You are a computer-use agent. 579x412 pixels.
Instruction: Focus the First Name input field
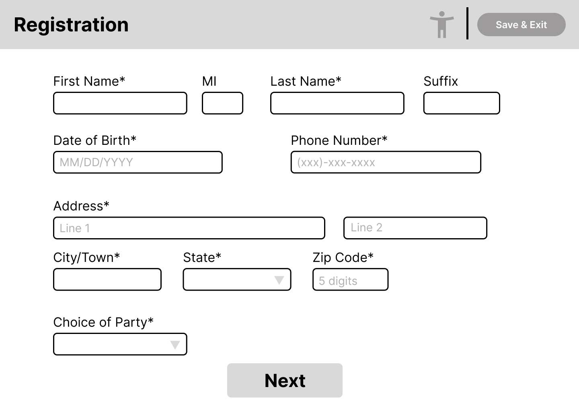(120, 103)
